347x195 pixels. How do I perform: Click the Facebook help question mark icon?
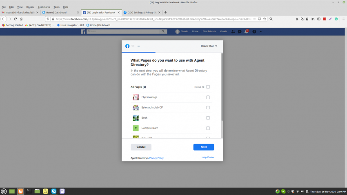(254, 31)
